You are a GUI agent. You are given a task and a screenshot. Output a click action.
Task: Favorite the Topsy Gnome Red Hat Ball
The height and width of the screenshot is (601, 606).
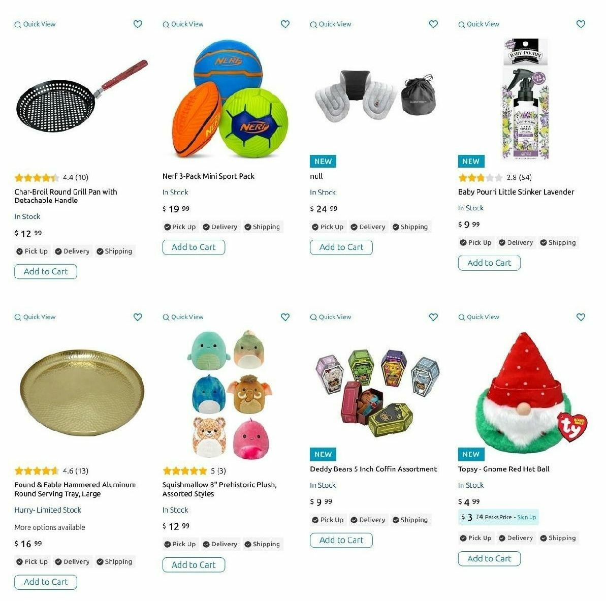[581, 317]
